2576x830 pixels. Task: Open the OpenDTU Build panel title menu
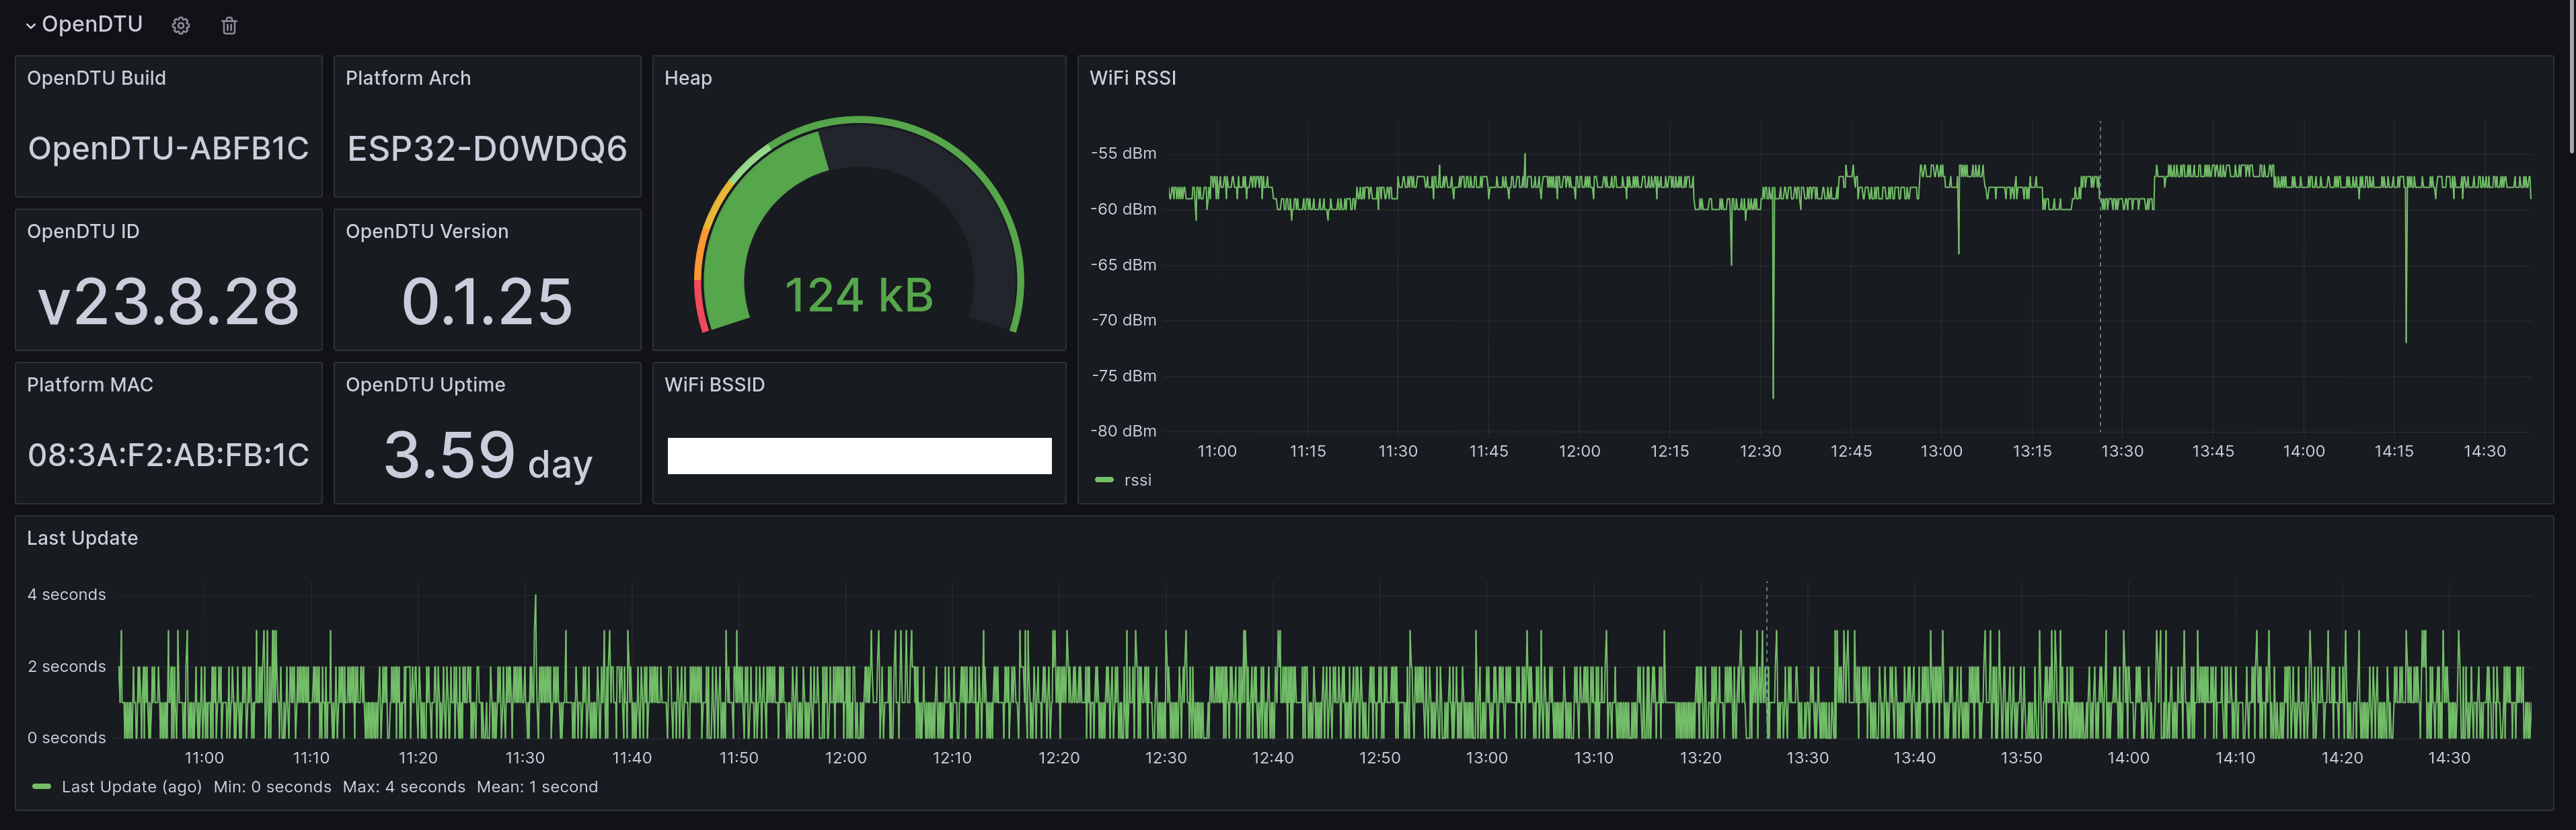96,78
